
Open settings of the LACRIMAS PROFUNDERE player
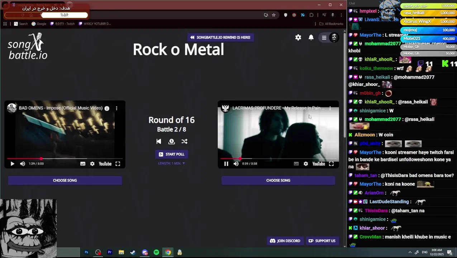[306, 164]
